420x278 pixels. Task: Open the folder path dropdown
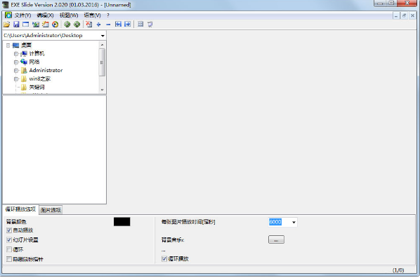click(103, 36)
